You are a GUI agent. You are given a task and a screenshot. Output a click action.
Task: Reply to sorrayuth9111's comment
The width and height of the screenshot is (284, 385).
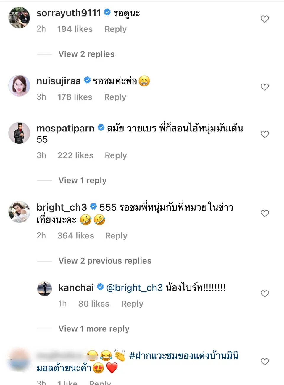pos(115,29)
